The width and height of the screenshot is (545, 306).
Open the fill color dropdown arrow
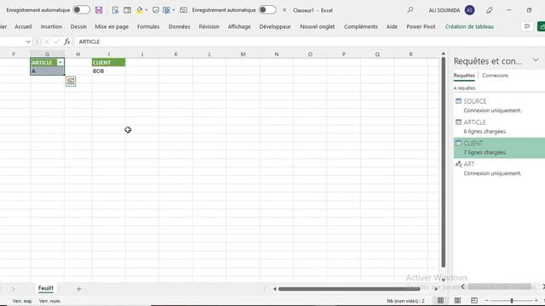click(146, 10)
